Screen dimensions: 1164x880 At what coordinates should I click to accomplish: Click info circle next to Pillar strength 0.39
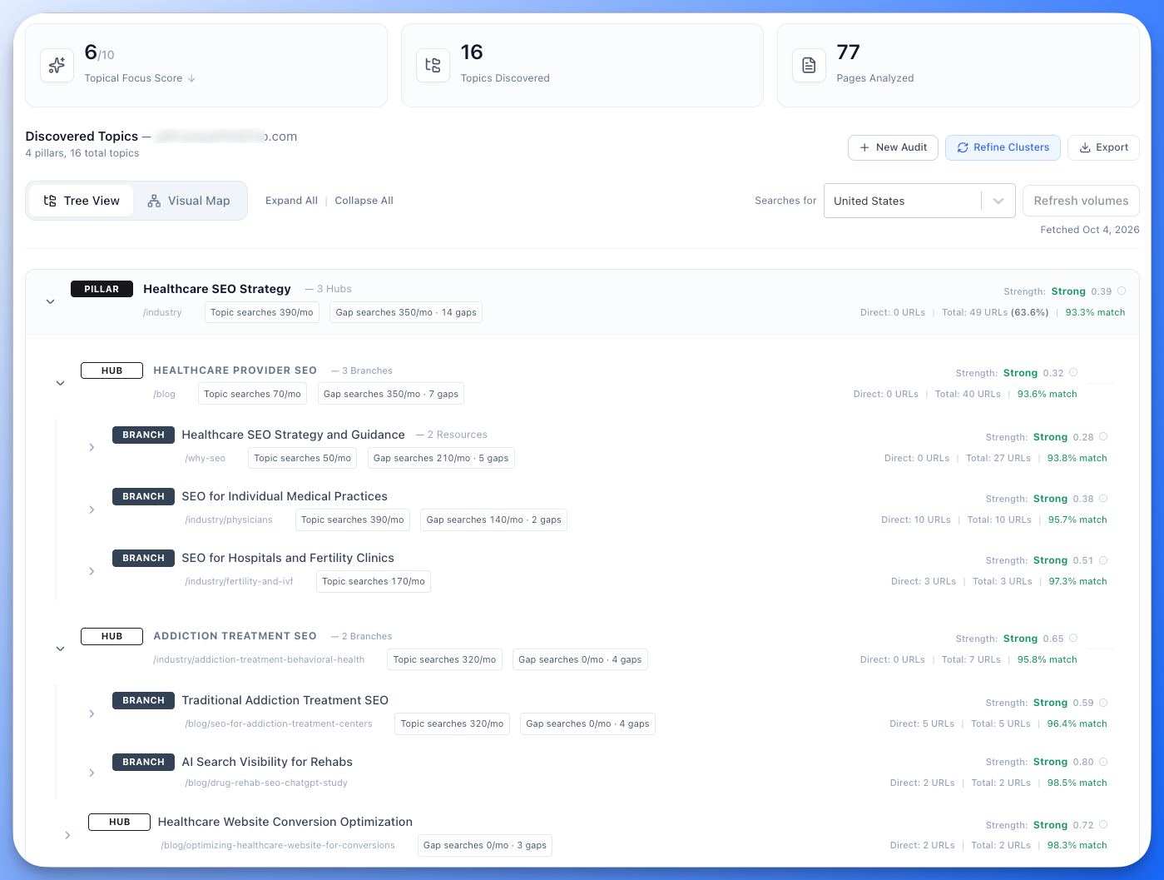pyautogui.click(x=1122, y=291)
